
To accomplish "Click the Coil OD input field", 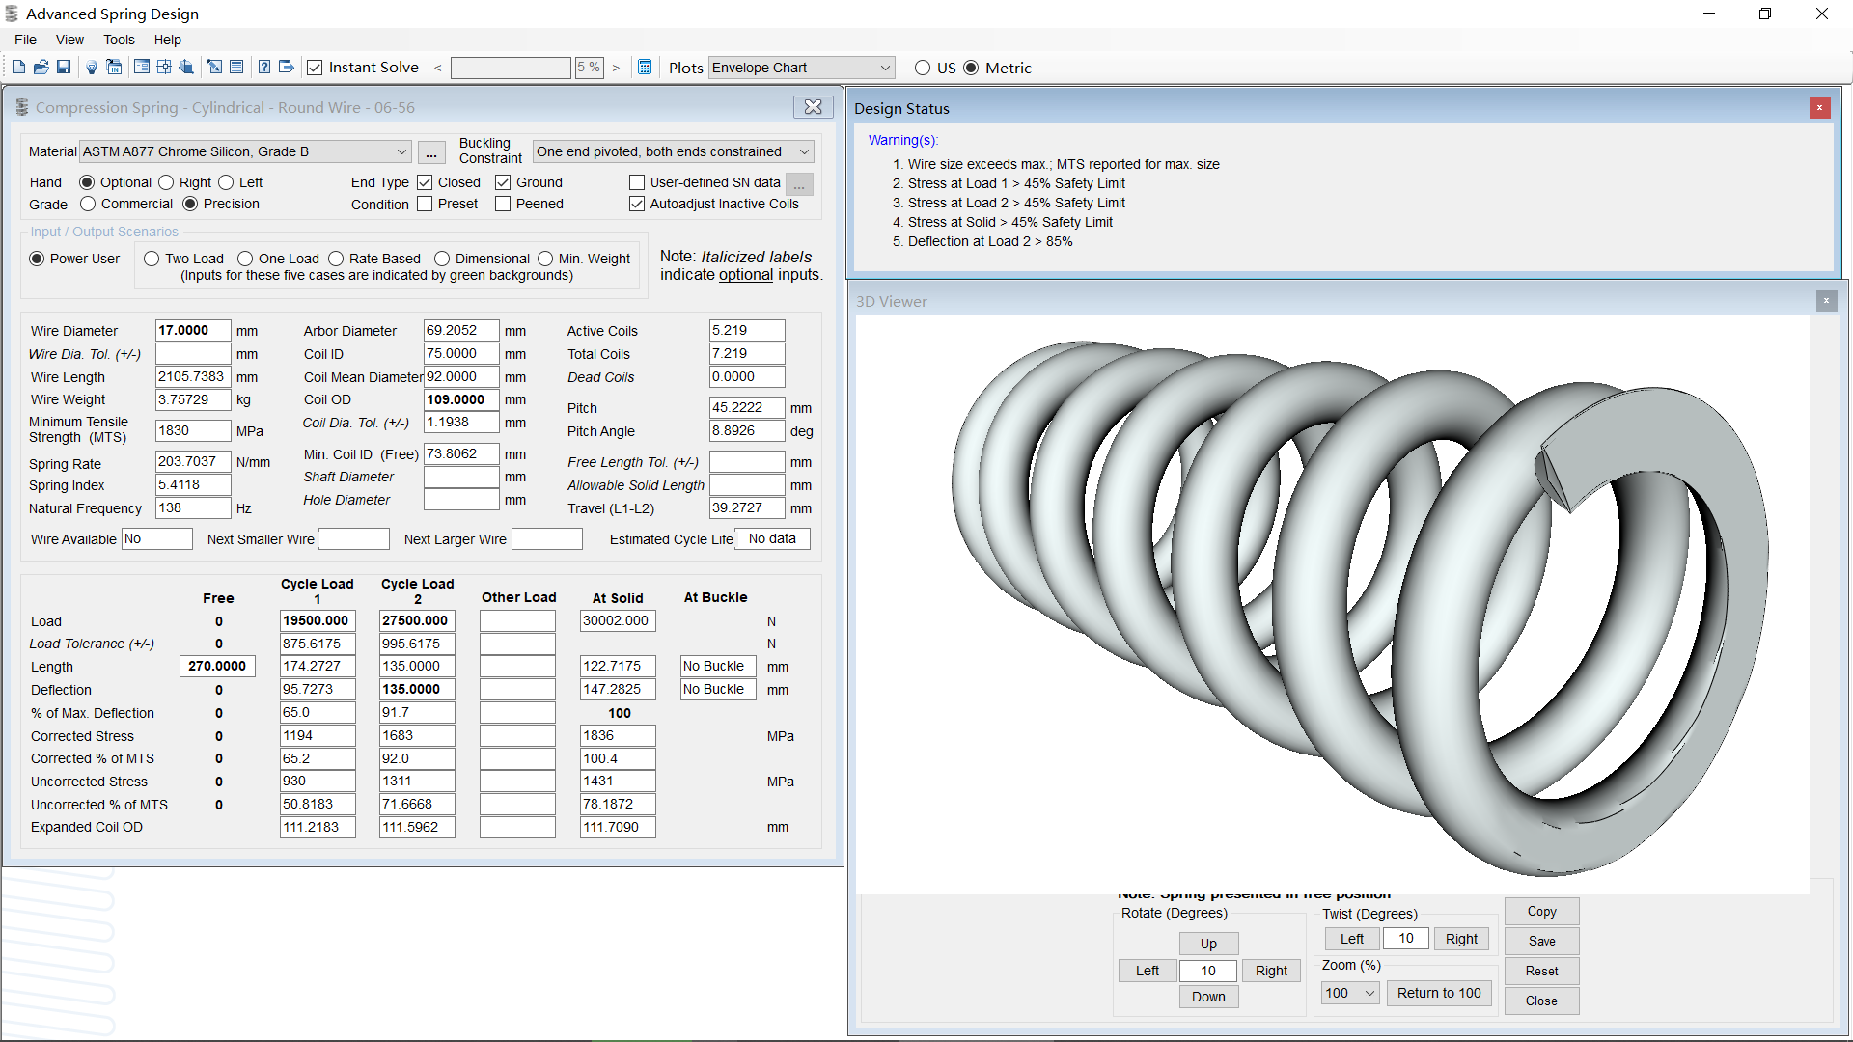I will (x=461, y=399).
